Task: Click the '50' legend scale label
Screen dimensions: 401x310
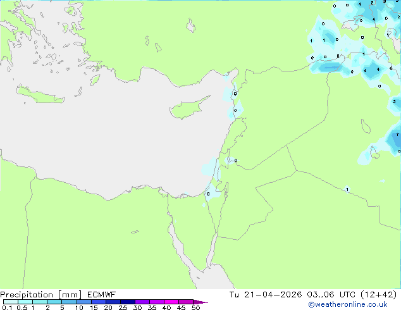Action: 196,307
